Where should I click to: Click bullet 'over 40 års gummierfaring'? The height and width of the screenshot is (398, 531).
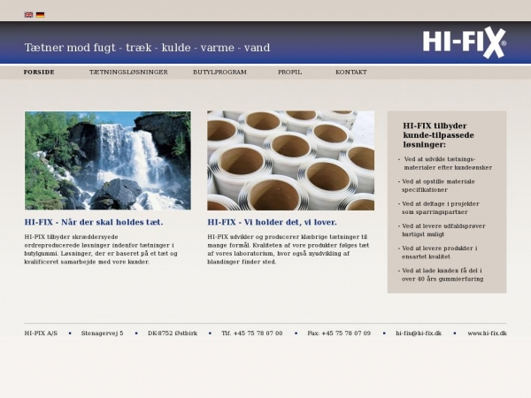click(x=442, y=279)
